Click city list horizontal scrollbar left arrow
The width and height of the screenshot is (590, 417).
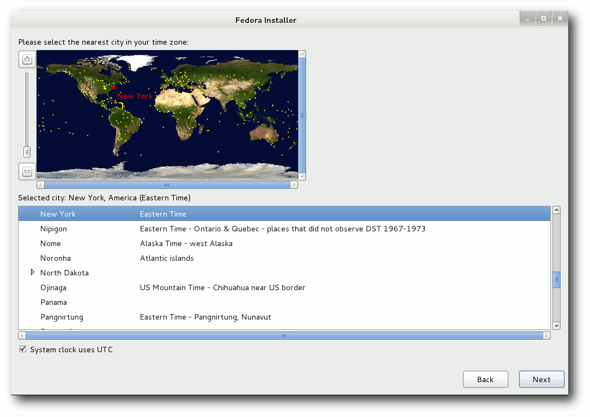[22, 335]
